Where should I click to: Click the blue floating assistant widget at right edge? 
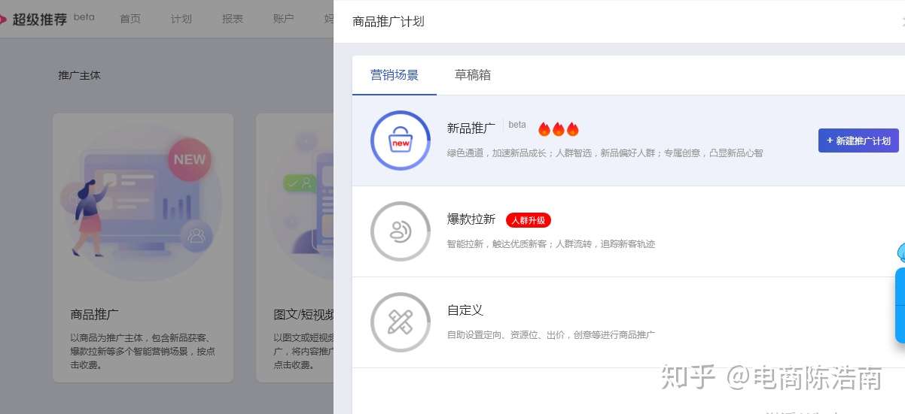(x=900, y=293)
